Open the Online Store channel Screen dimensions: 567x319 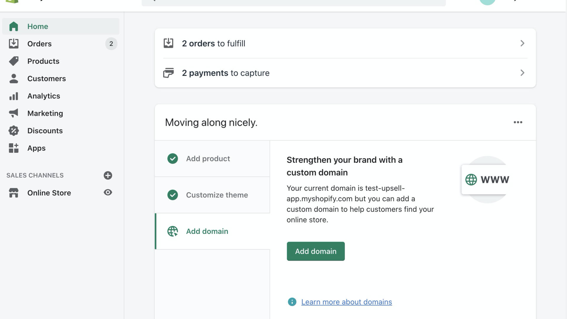pos(49,193)
